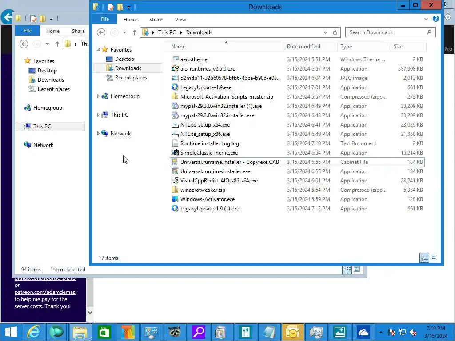Show hidden system tray icons
Image resolution: width=455 pixels, height=341 pixels.
(381, 332)
